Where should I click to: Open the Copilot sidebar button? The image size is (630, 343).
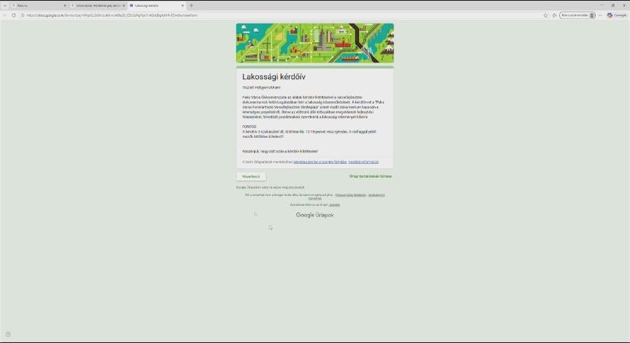(x=617, y=15)
